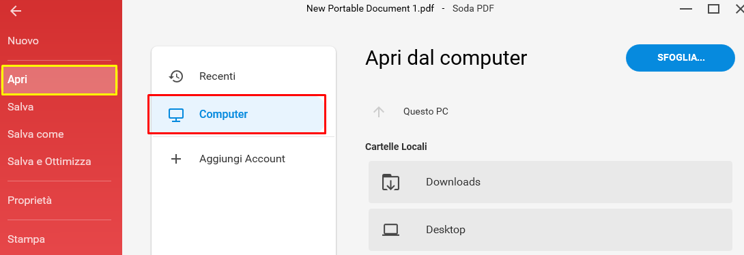Choose Stampa from the sidebar
This screenshot has height=255, width=744.
[x=27, y=239]
